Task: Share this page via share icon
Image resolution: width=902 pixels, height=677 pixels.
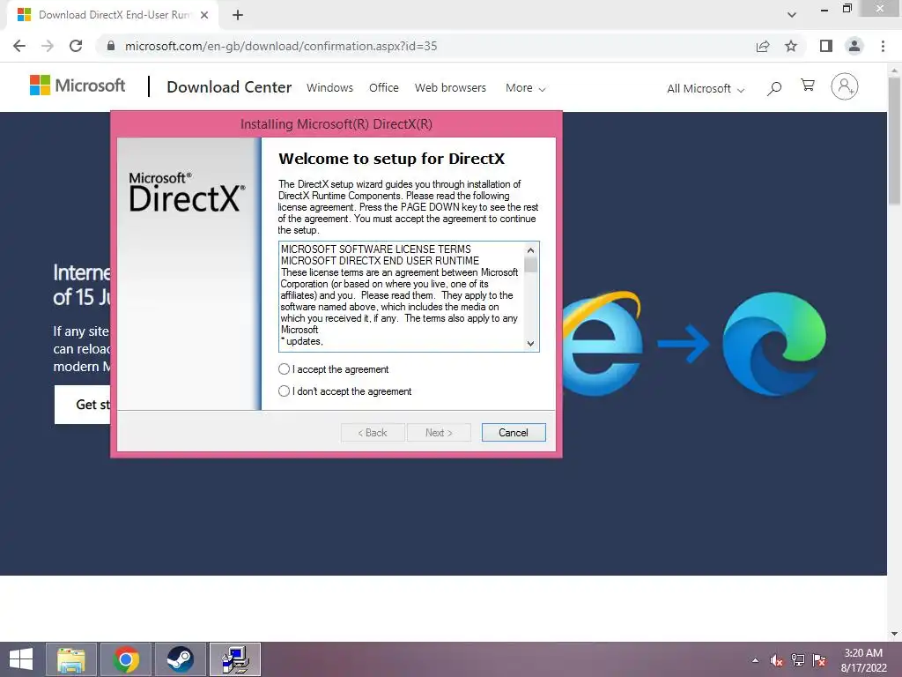Action: [x=763, y=46]
